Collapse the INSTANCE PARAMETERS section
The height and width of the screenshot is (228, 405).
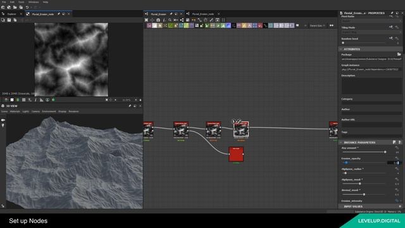pos(341,142)
